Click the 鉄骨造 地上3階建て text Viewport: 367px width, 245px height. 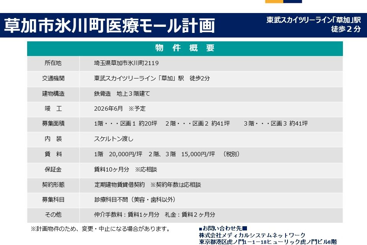[122, 93]
